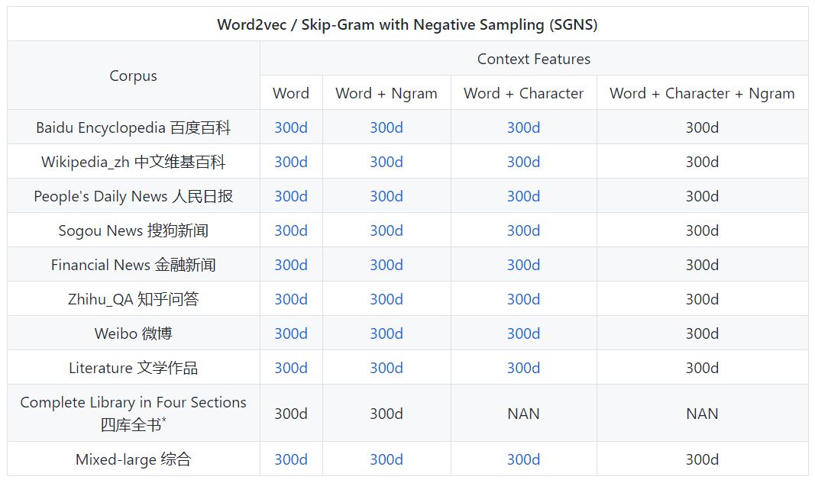Click the Corpus column header
815x483 pixels.
(x=133, y=76)
